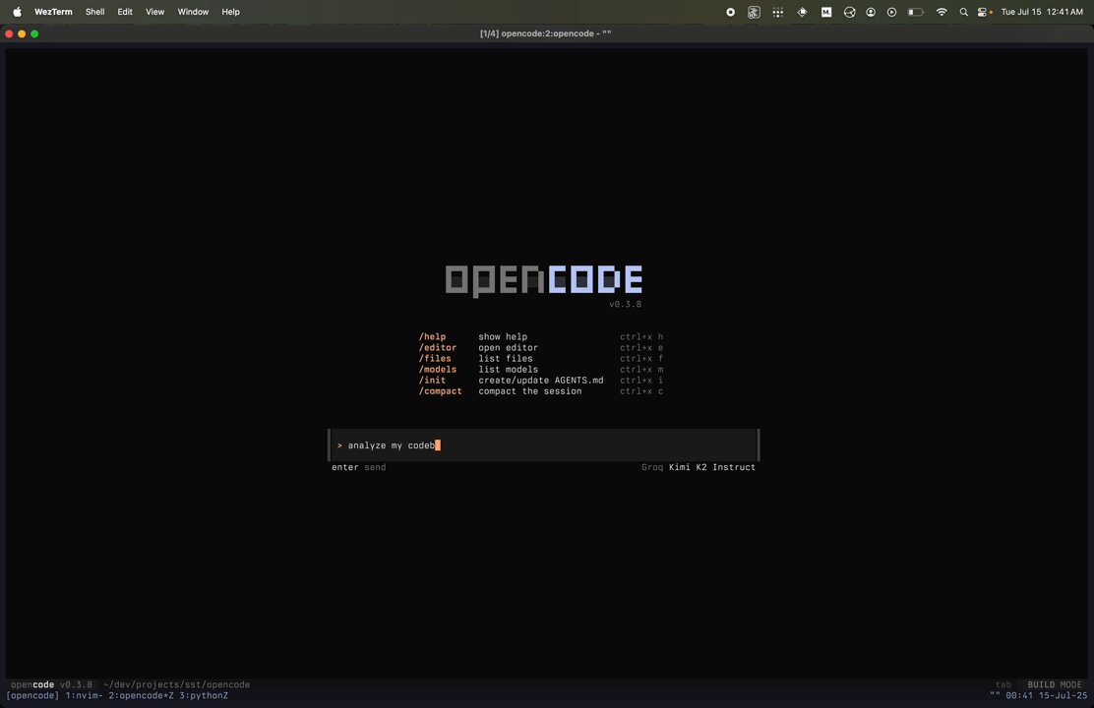
Task: Click 'list models' description text
Action: pyautogui.click(x=508, y=369)
